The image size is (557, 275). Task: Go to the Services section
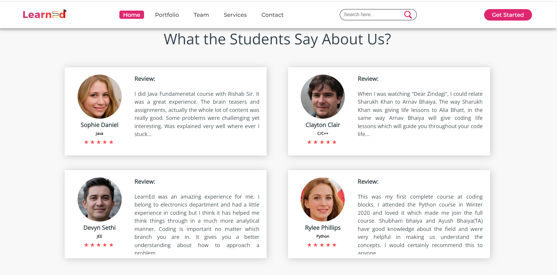coord(235,15)
